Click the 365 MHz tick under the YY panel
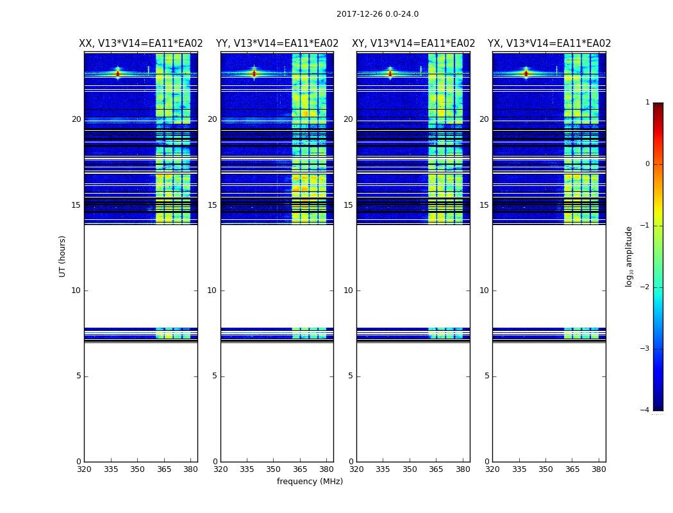673x513 pixels. 300,469
